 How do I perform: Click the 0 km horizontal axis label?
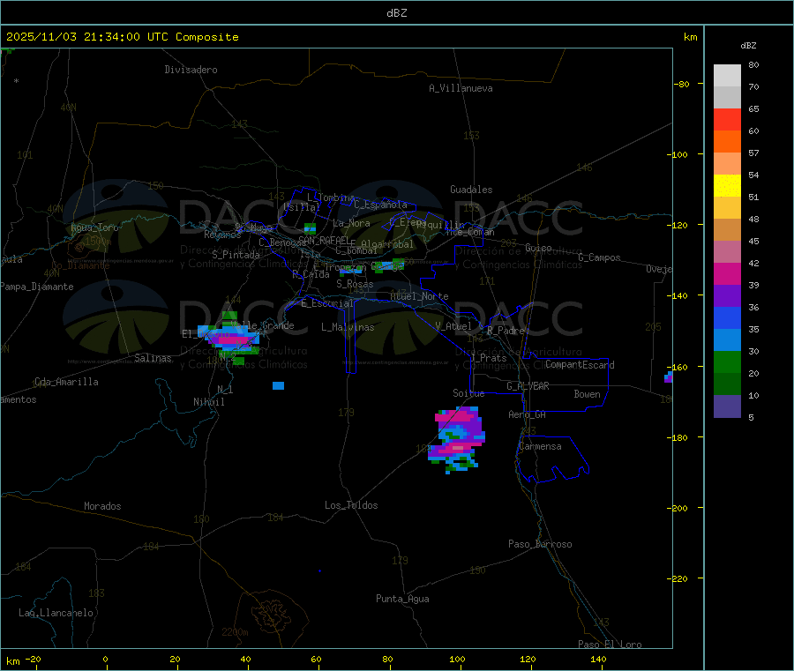point(105,660)
